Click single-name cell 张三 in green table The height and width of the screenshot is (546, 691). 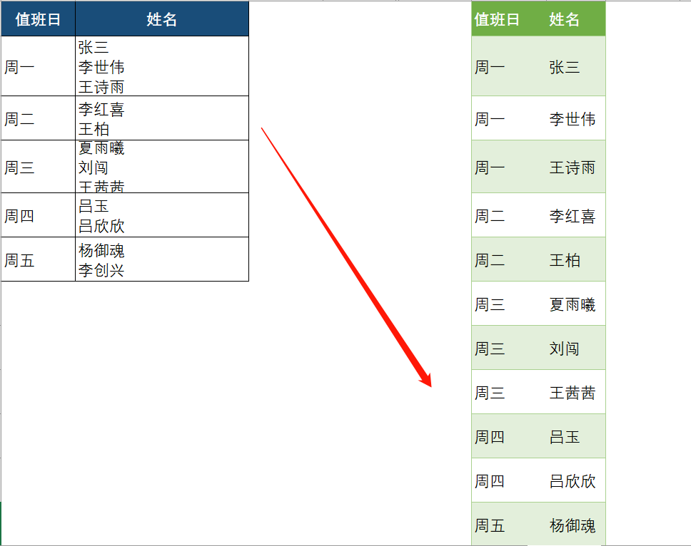tap(575, 66)
